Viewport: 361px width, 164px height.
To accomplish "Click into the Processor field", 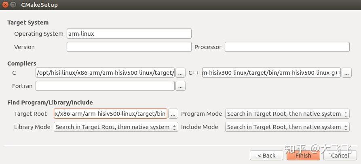I will tap(287, 47).
